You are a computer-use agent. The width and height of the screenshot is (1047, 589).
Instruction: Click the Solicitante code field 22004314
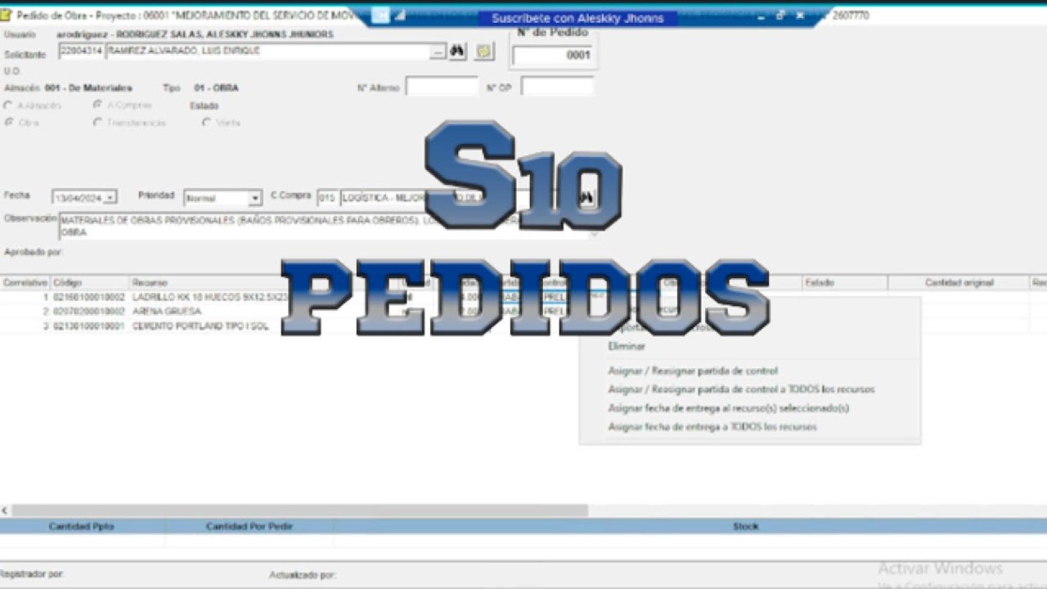[x=82, y=52]
